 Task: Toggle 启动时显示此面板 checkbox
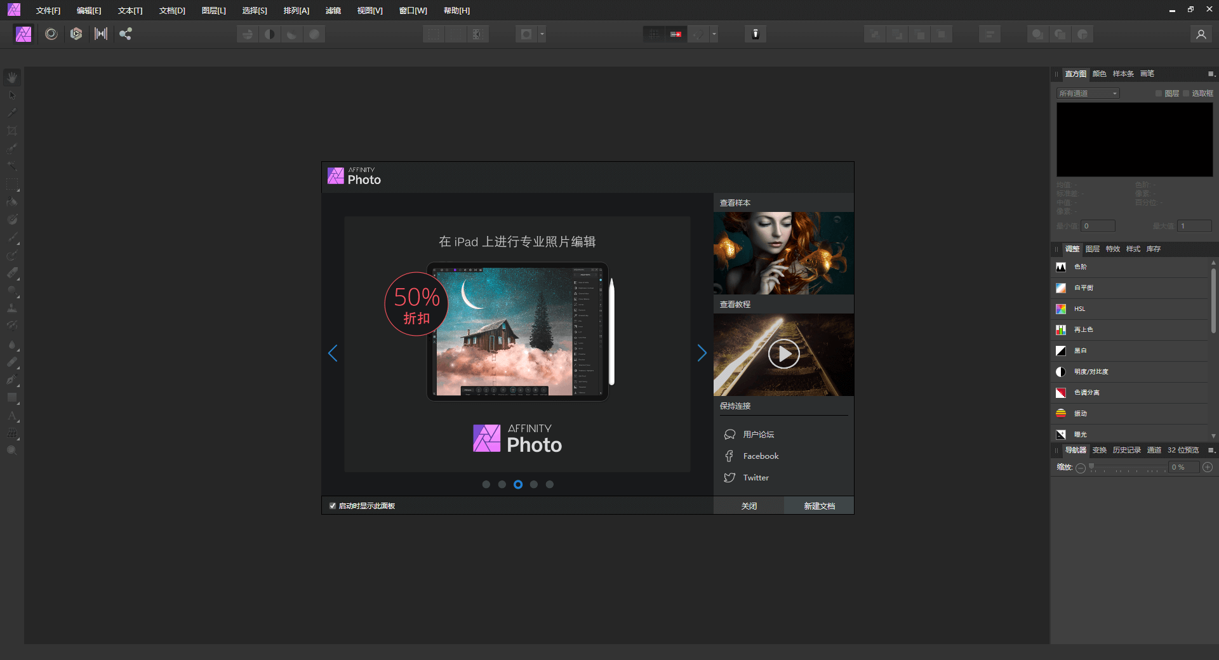click(x=333, y=506)
